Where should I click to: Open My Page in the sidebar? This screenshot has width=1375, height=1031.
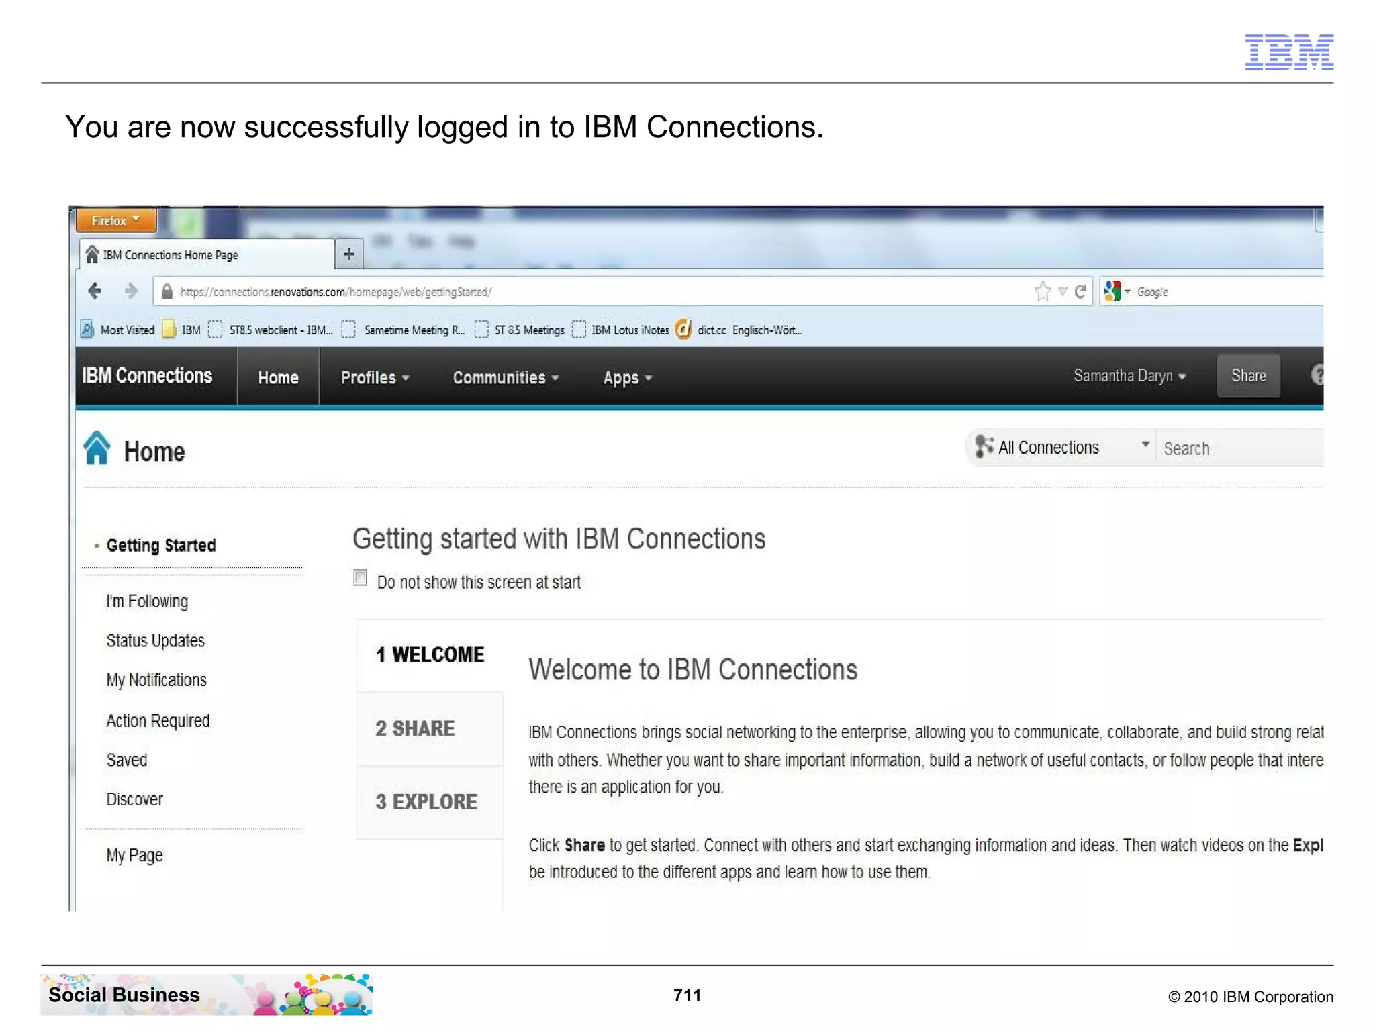click(134, 855)
